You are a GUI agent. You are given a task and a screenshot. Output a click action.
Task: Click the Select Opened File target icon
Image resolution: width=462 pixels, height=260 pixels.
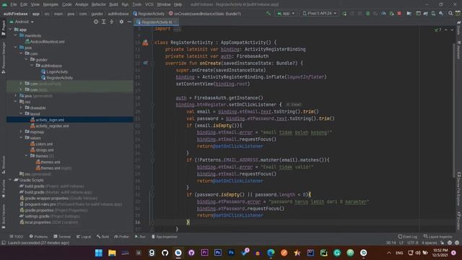pyautogui.click(x=96, y=22)
